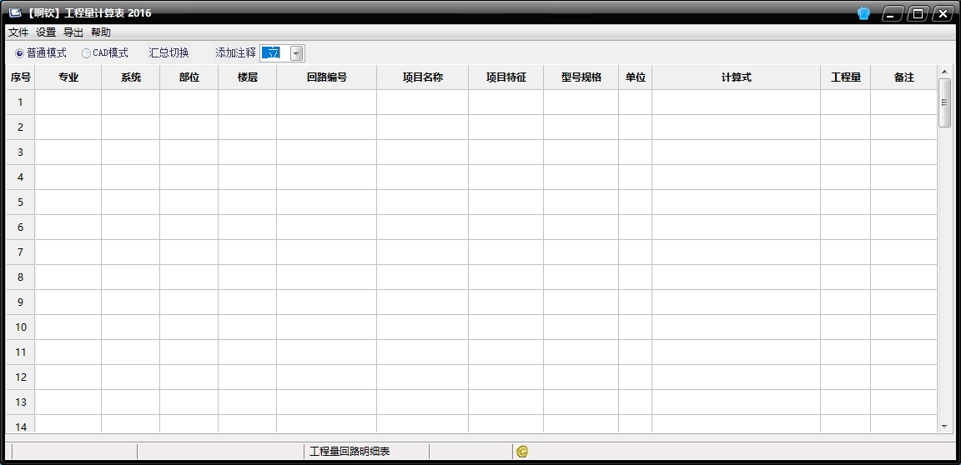Minimize the calculation table window
Screen dimensions: 961x465
(893, 13)
